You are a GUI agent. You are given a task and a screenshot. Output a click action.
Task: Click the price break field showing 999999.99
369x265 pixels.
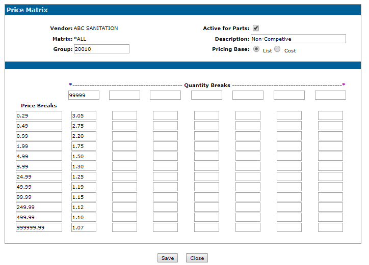tap(39, 227)
